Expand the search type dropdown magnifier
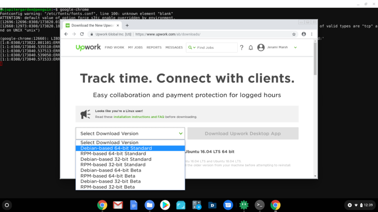 pyautogui.click(x=192, y=47)
